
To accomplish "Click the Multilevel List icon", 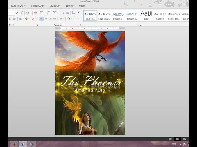I will click(55, 13).
